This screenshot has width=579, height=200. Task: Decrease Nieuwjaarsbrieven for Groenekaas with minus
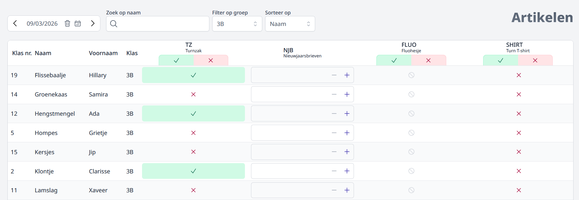tap(334, 94)
